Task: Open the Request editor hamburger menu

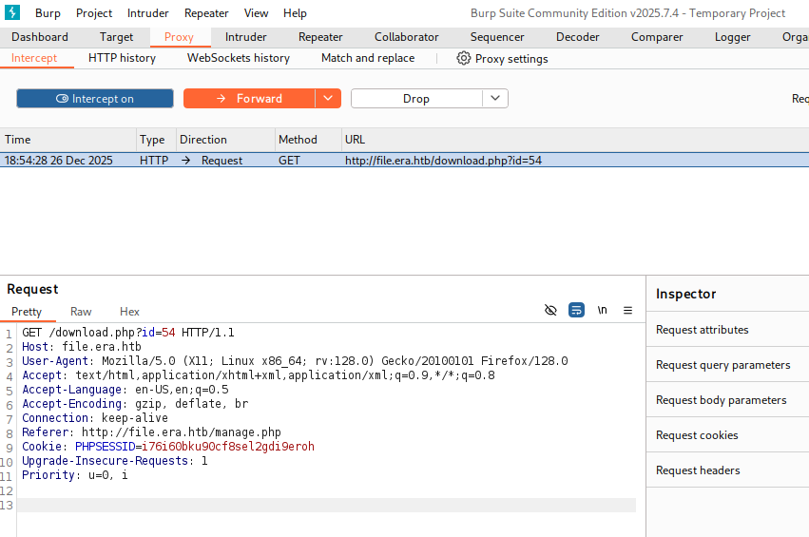Action: pos(627,311)
